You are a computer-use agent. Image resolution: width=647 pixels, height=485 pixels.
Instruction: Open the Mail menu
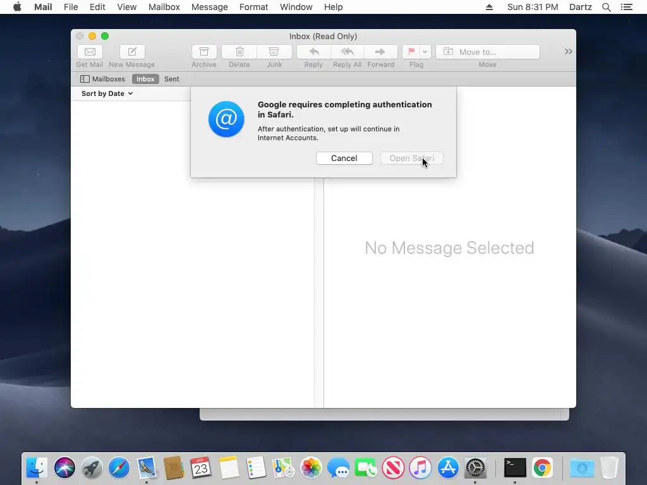43,7
